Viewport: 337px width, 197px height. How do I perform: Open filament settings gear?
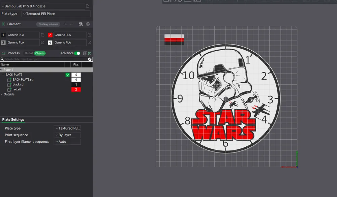pos(88,24)
